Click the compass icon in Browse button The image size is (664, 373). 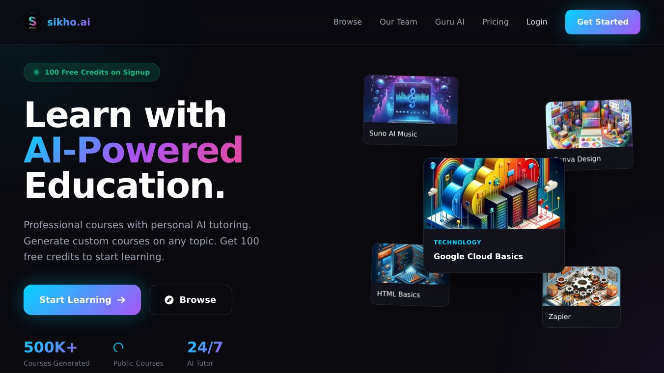coord(169,300)
